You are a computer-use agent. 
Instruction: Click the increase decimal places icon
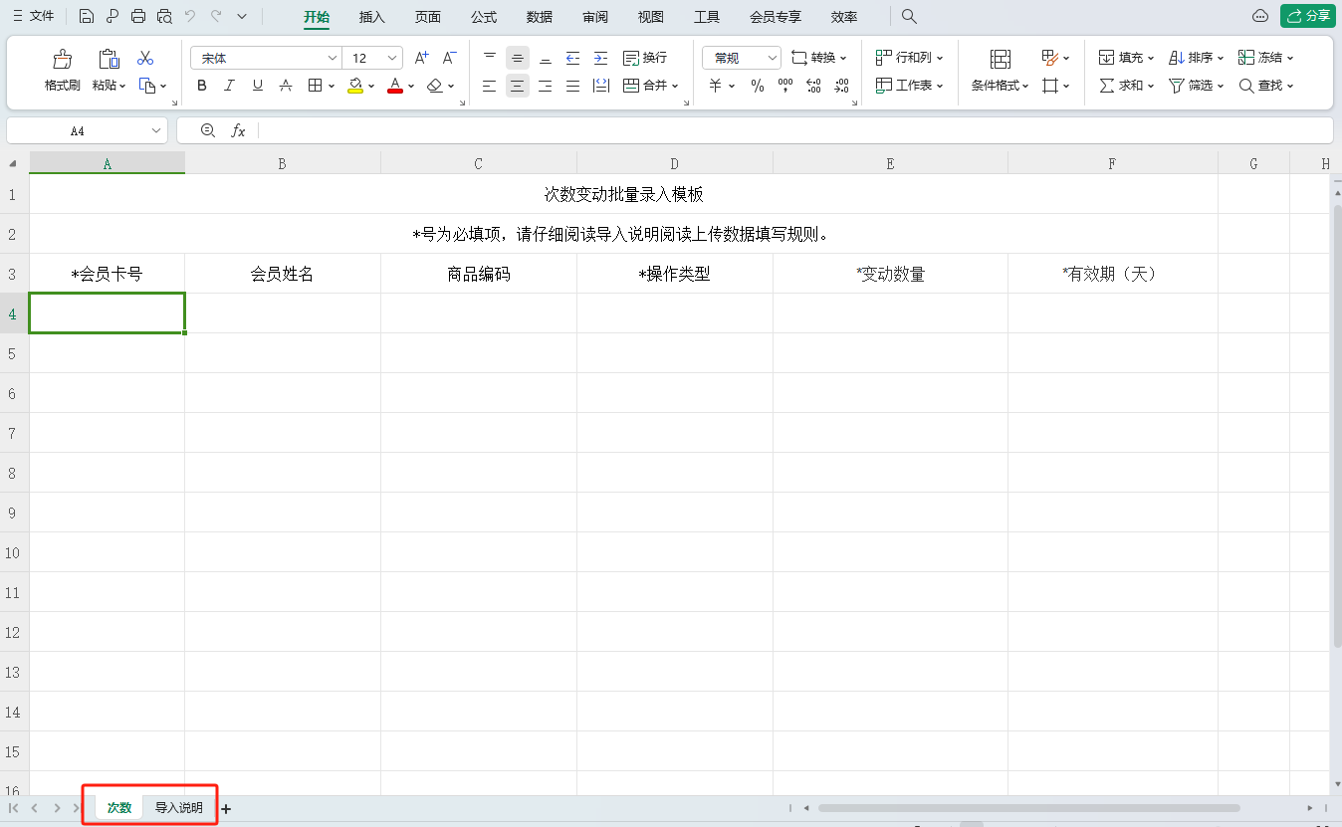814,88
